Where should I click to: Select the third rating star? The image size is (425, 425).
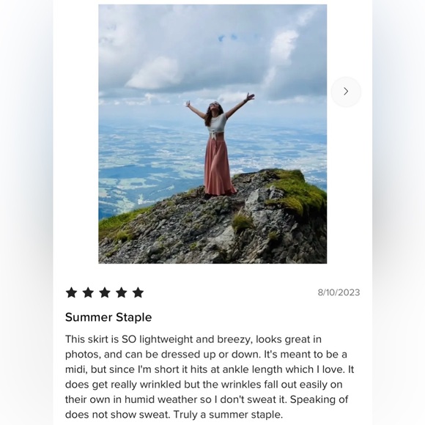click(x=105, y=292)
